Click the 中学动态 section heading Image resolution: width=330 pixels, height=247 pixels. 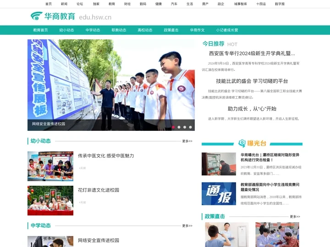tap(41, 226)
